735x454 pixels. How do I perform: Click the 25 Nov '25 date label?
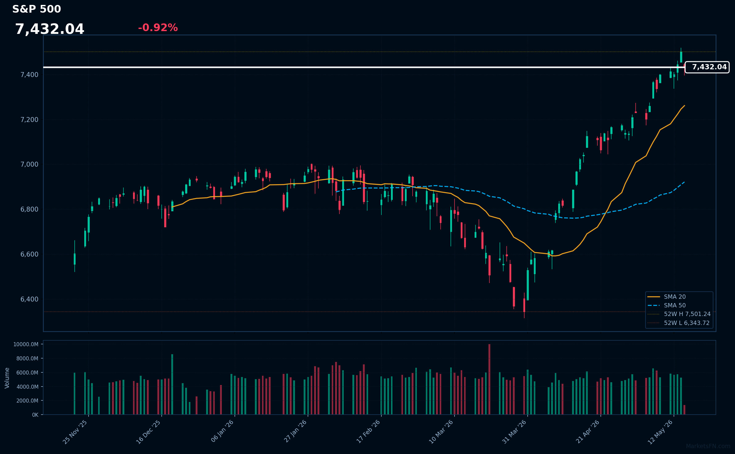point(75,432)
